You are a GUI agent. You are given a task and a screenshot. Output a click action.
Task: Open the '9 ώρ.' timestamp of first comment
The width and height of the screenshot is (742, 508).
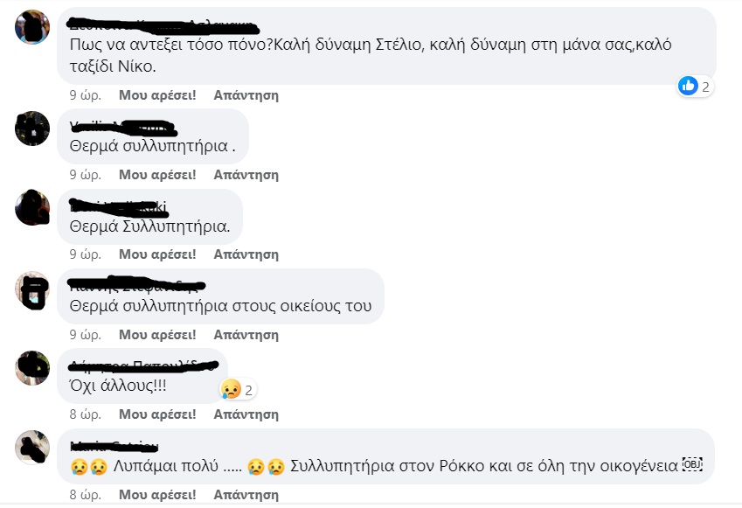pyautogui.click(x=85, y=95)
